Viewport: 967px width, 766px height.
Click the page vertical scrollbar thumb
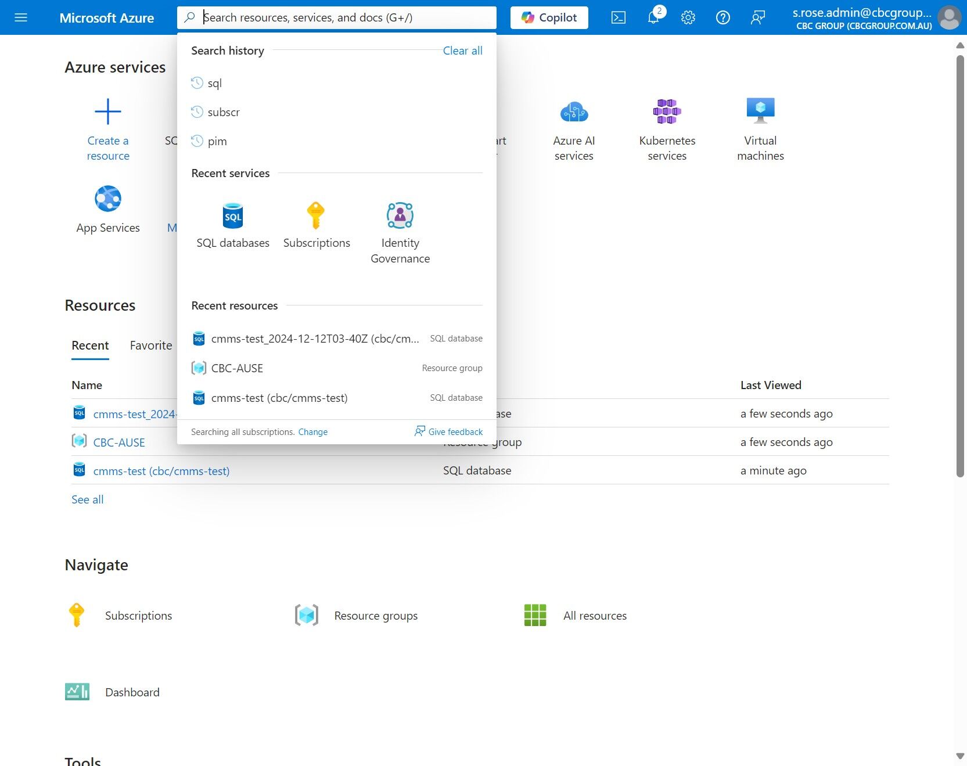[960, 265]
